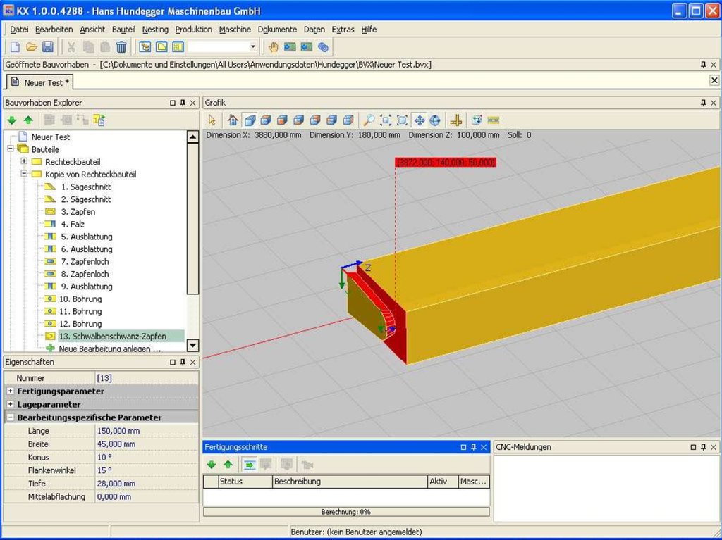Toggle auto-hide pin of Bauvorhaben Explorer
This screenshot has width=722, height=540.
tap(182, 103)
